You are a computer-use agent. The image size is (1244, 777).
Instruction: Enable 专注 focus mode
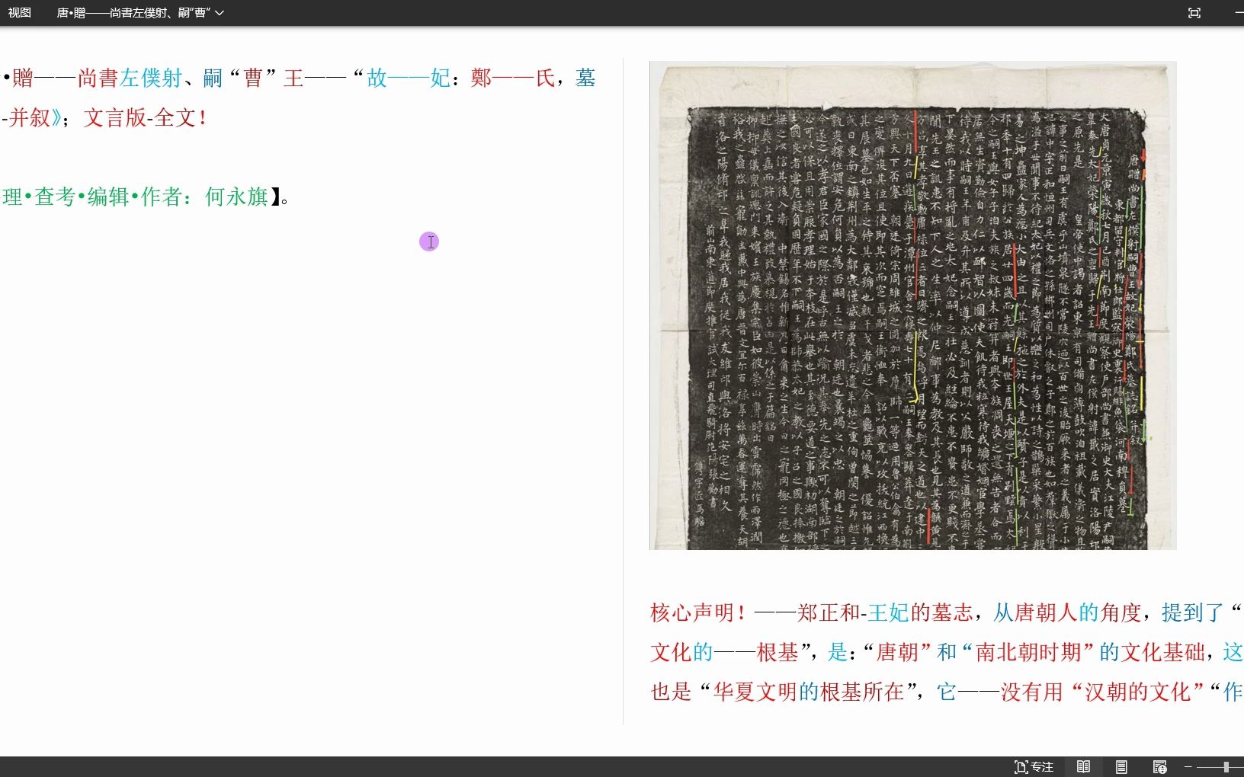[1034, 767]
